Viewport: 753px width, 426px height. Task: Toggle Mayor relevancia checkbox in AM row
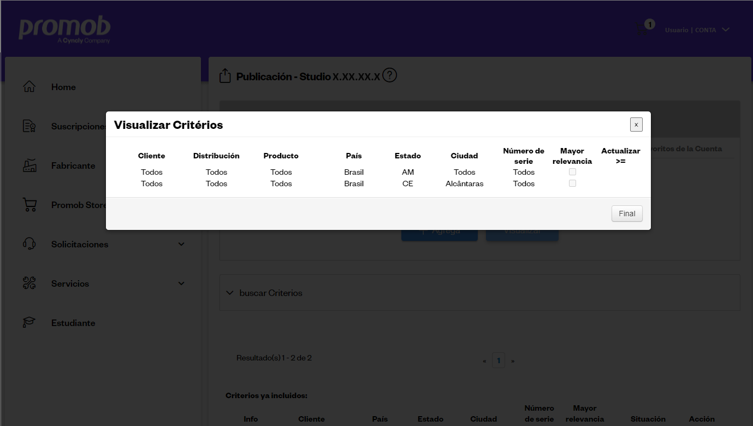click(x=572, y=171)
